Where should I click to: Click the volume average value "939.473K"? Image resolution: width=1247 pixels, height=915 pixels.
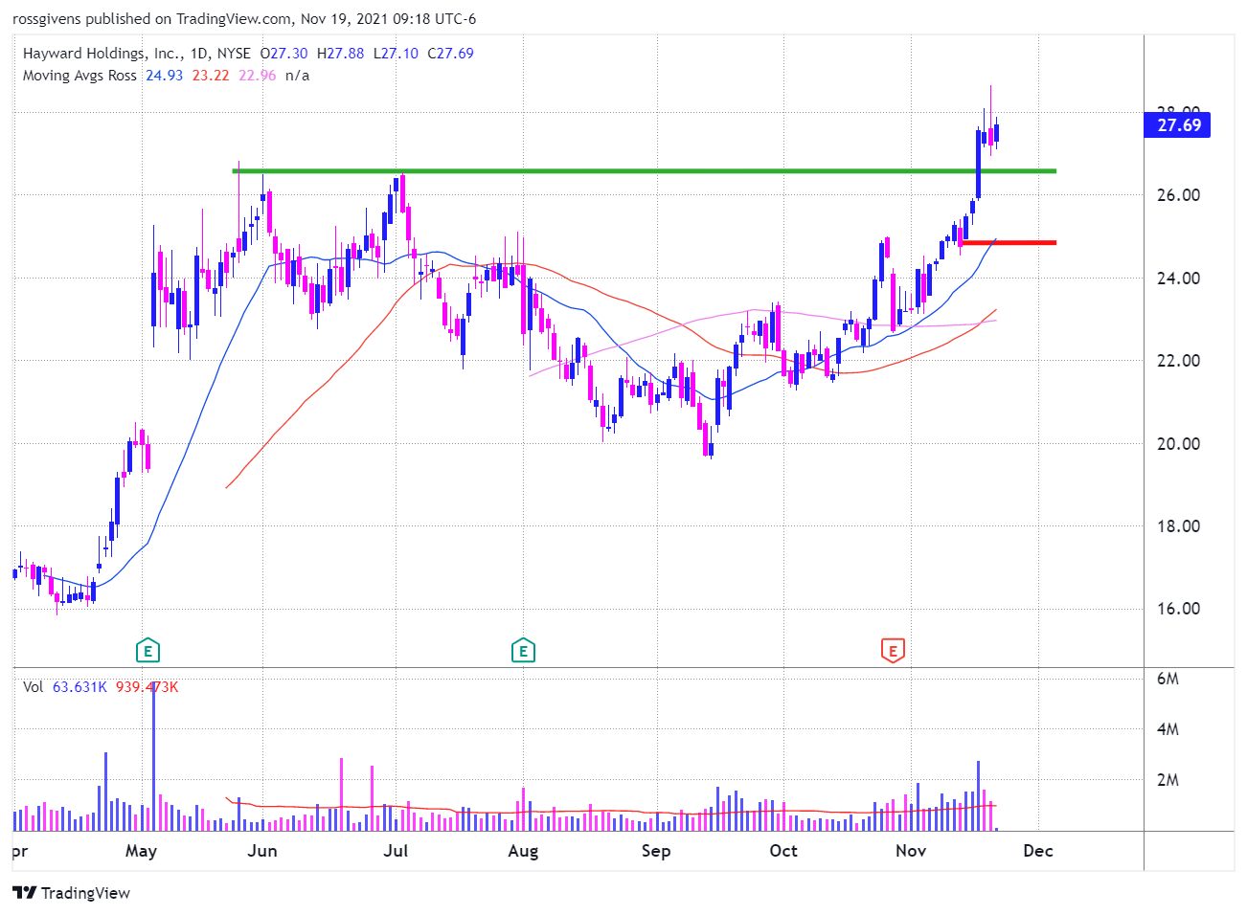147,687
